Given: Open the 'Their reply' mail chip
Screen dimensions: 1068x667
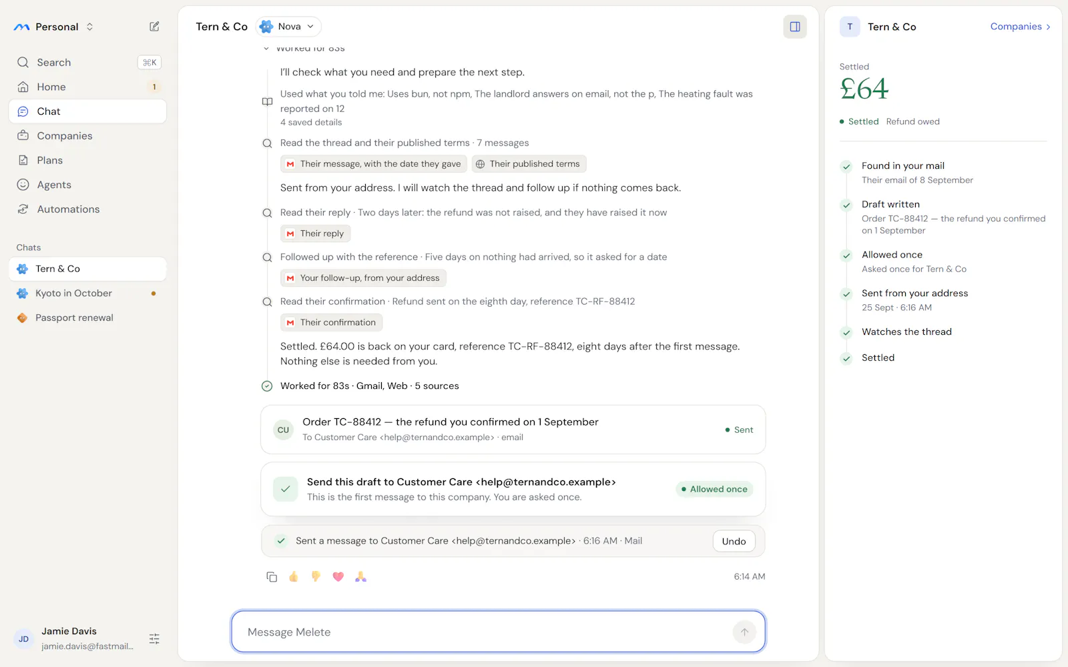Looking at the screenshot, I should pos(316,233).
